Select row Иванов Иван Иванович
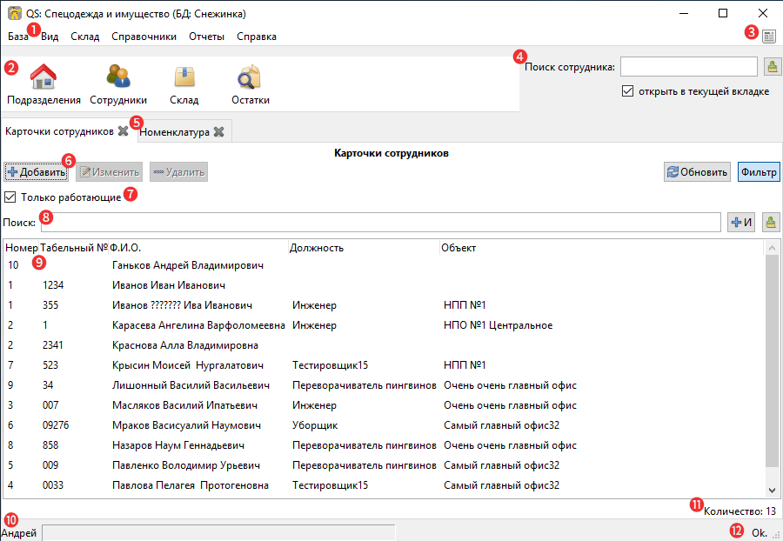 (384, 285)
